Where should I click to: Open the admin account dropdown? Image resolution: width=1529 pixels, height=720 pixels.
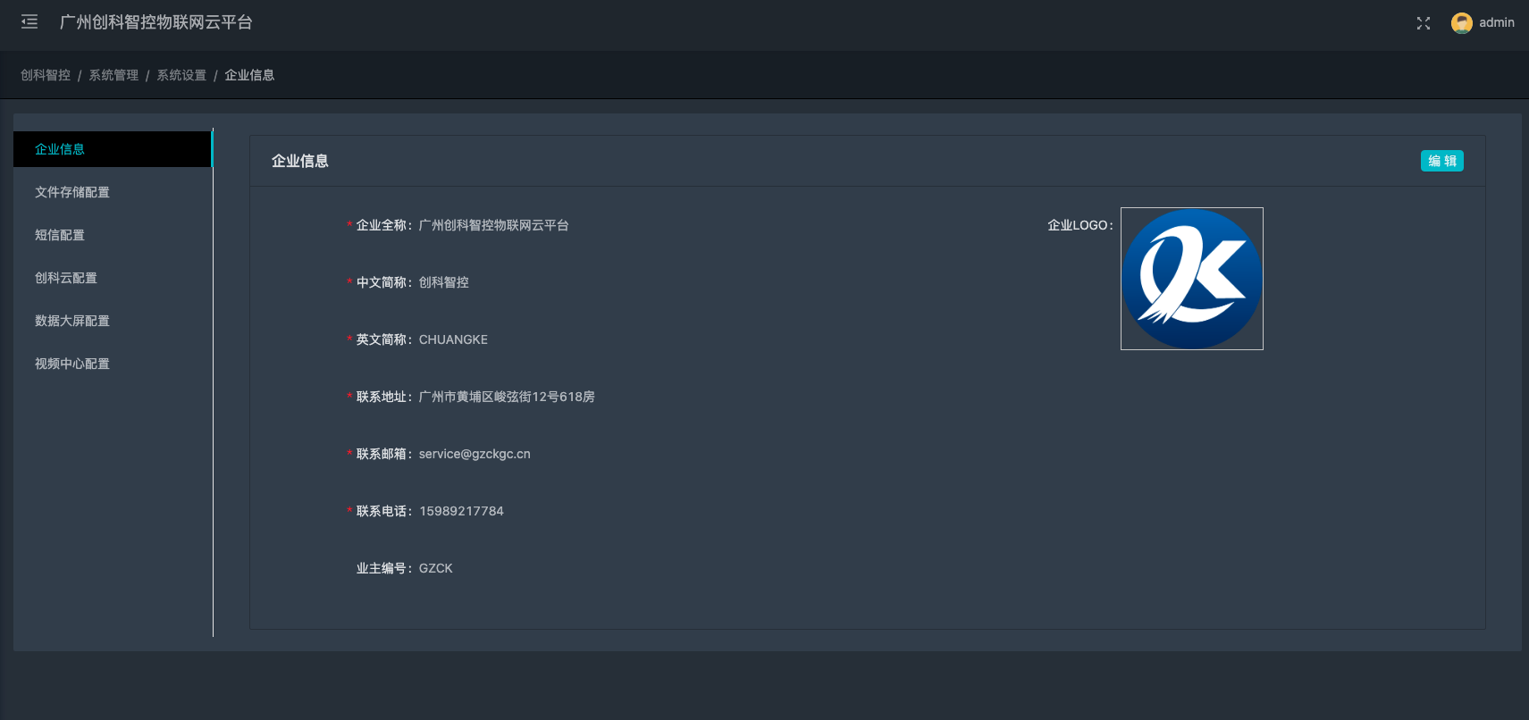(1496, 23)
